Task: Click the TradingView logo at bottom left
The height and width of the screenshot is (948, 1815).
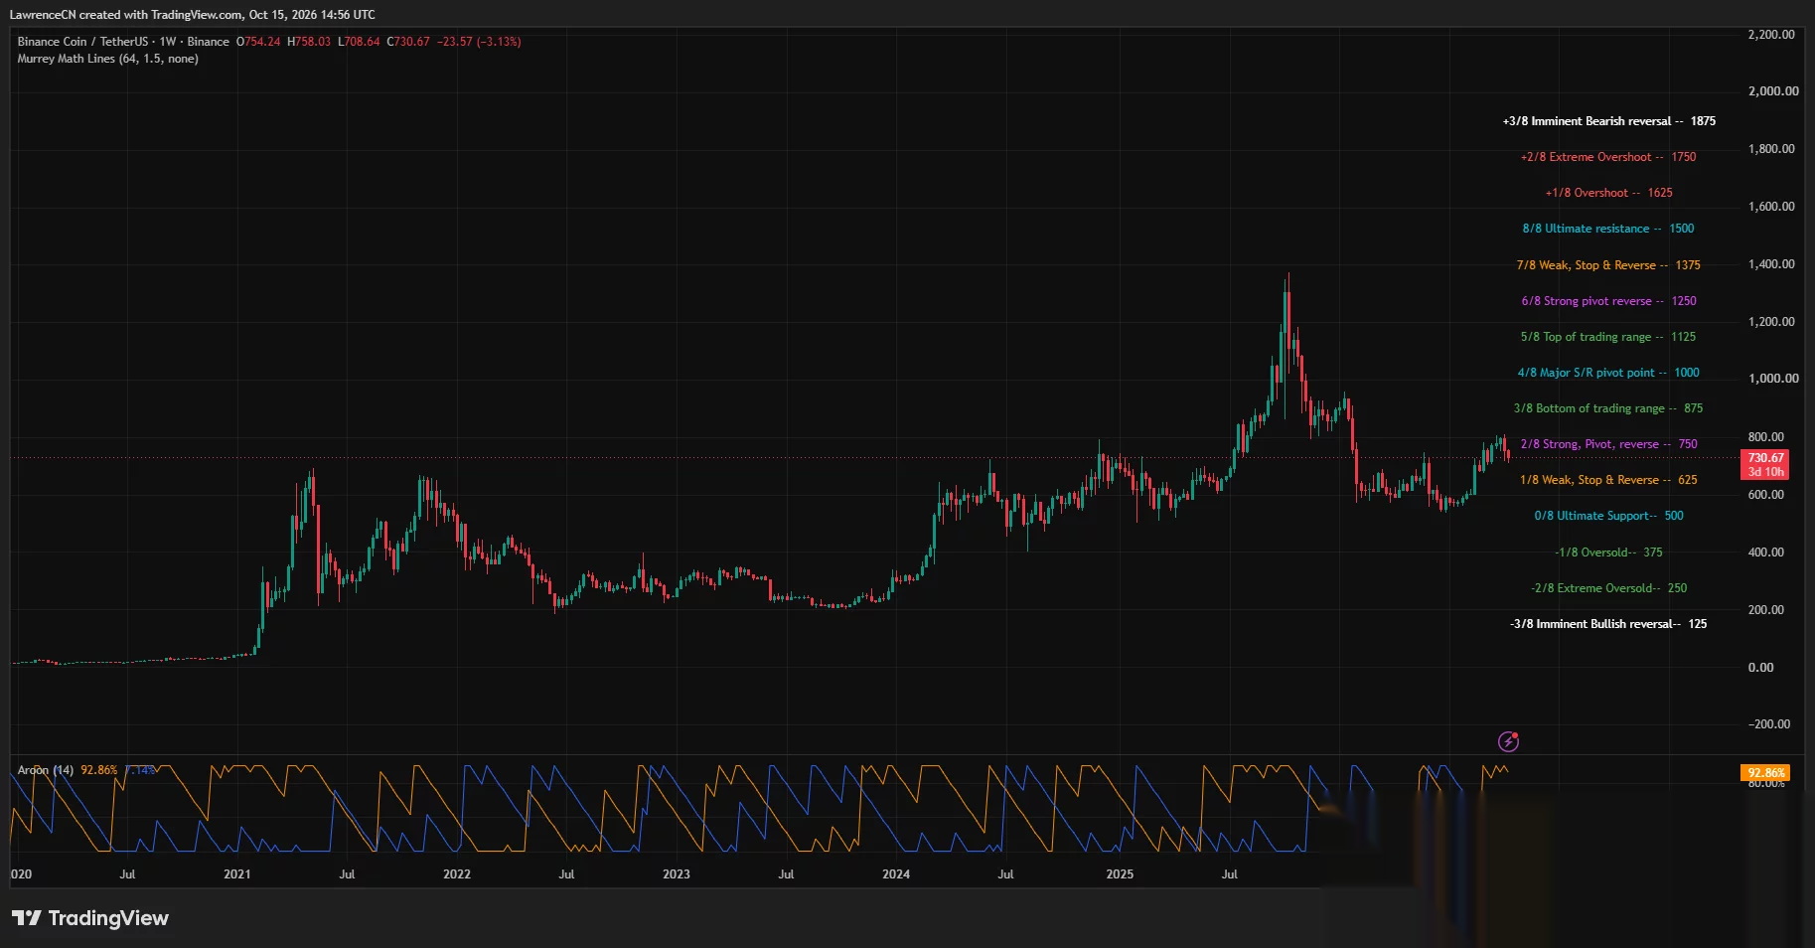Action: point(90,918)
